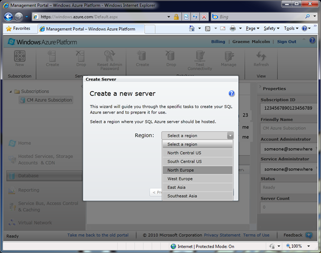Choose Southeast Asia region
Viewport: 321px width, 253px height.
pyautogui.click(x=198, y=196)
